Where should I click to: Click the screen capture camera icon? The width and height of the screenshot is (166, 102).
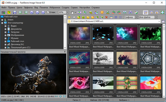[x=3, y=12]
